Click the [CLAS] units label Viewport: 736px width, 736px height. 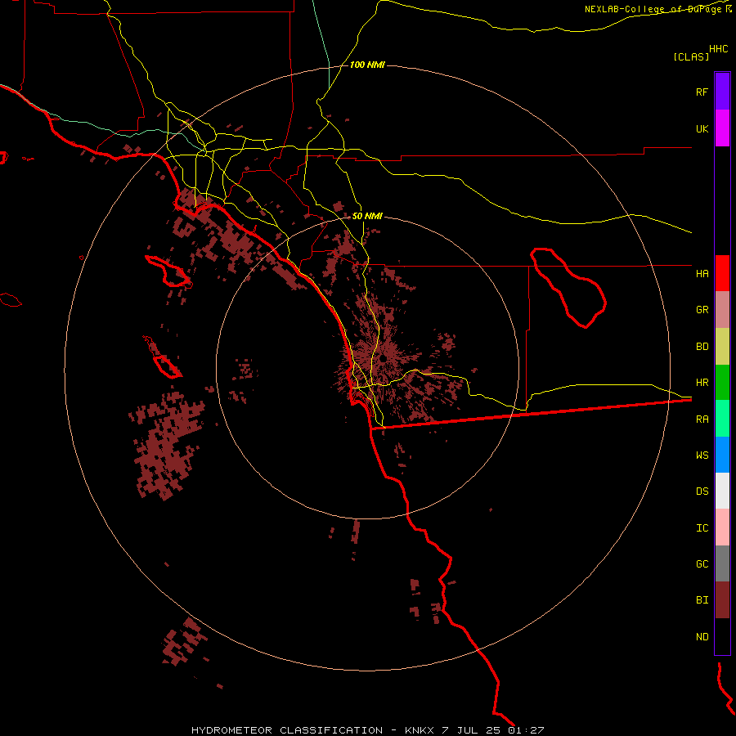coord(691,56)
